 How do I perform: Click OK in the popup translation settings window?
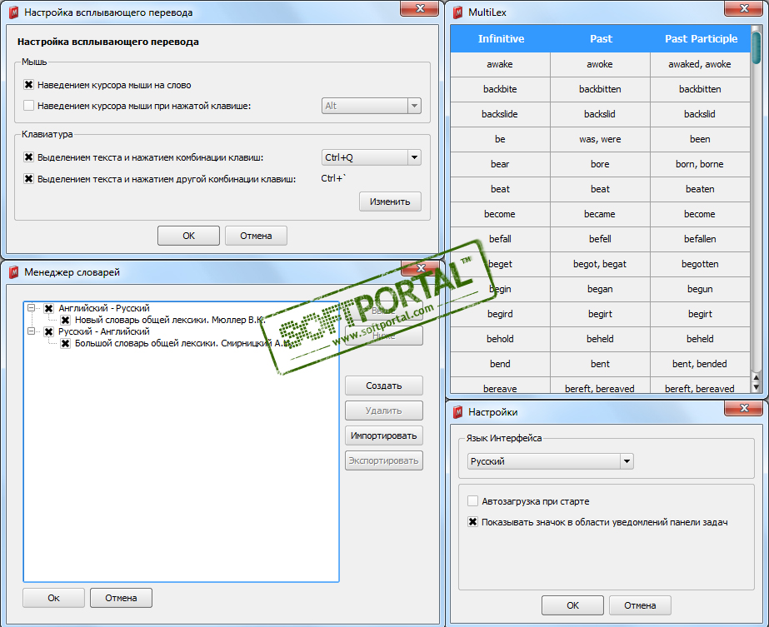188,236
